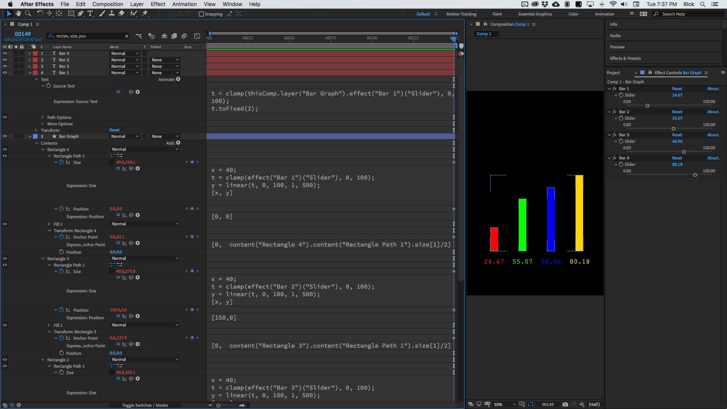This screenshot has width=727, height=409.
Task: Click Toggle Switches / Modes button
Action: pyautogui.click(x=145, y=405)
